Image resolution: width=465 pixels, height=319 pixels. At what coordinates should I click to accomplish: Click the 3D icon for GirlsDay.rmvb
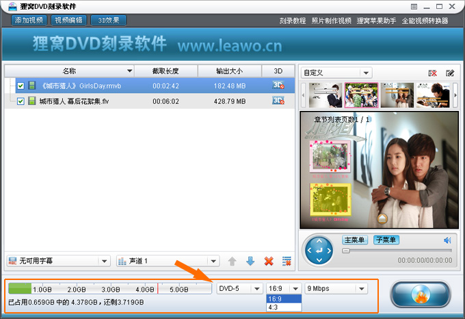point(278,85)
